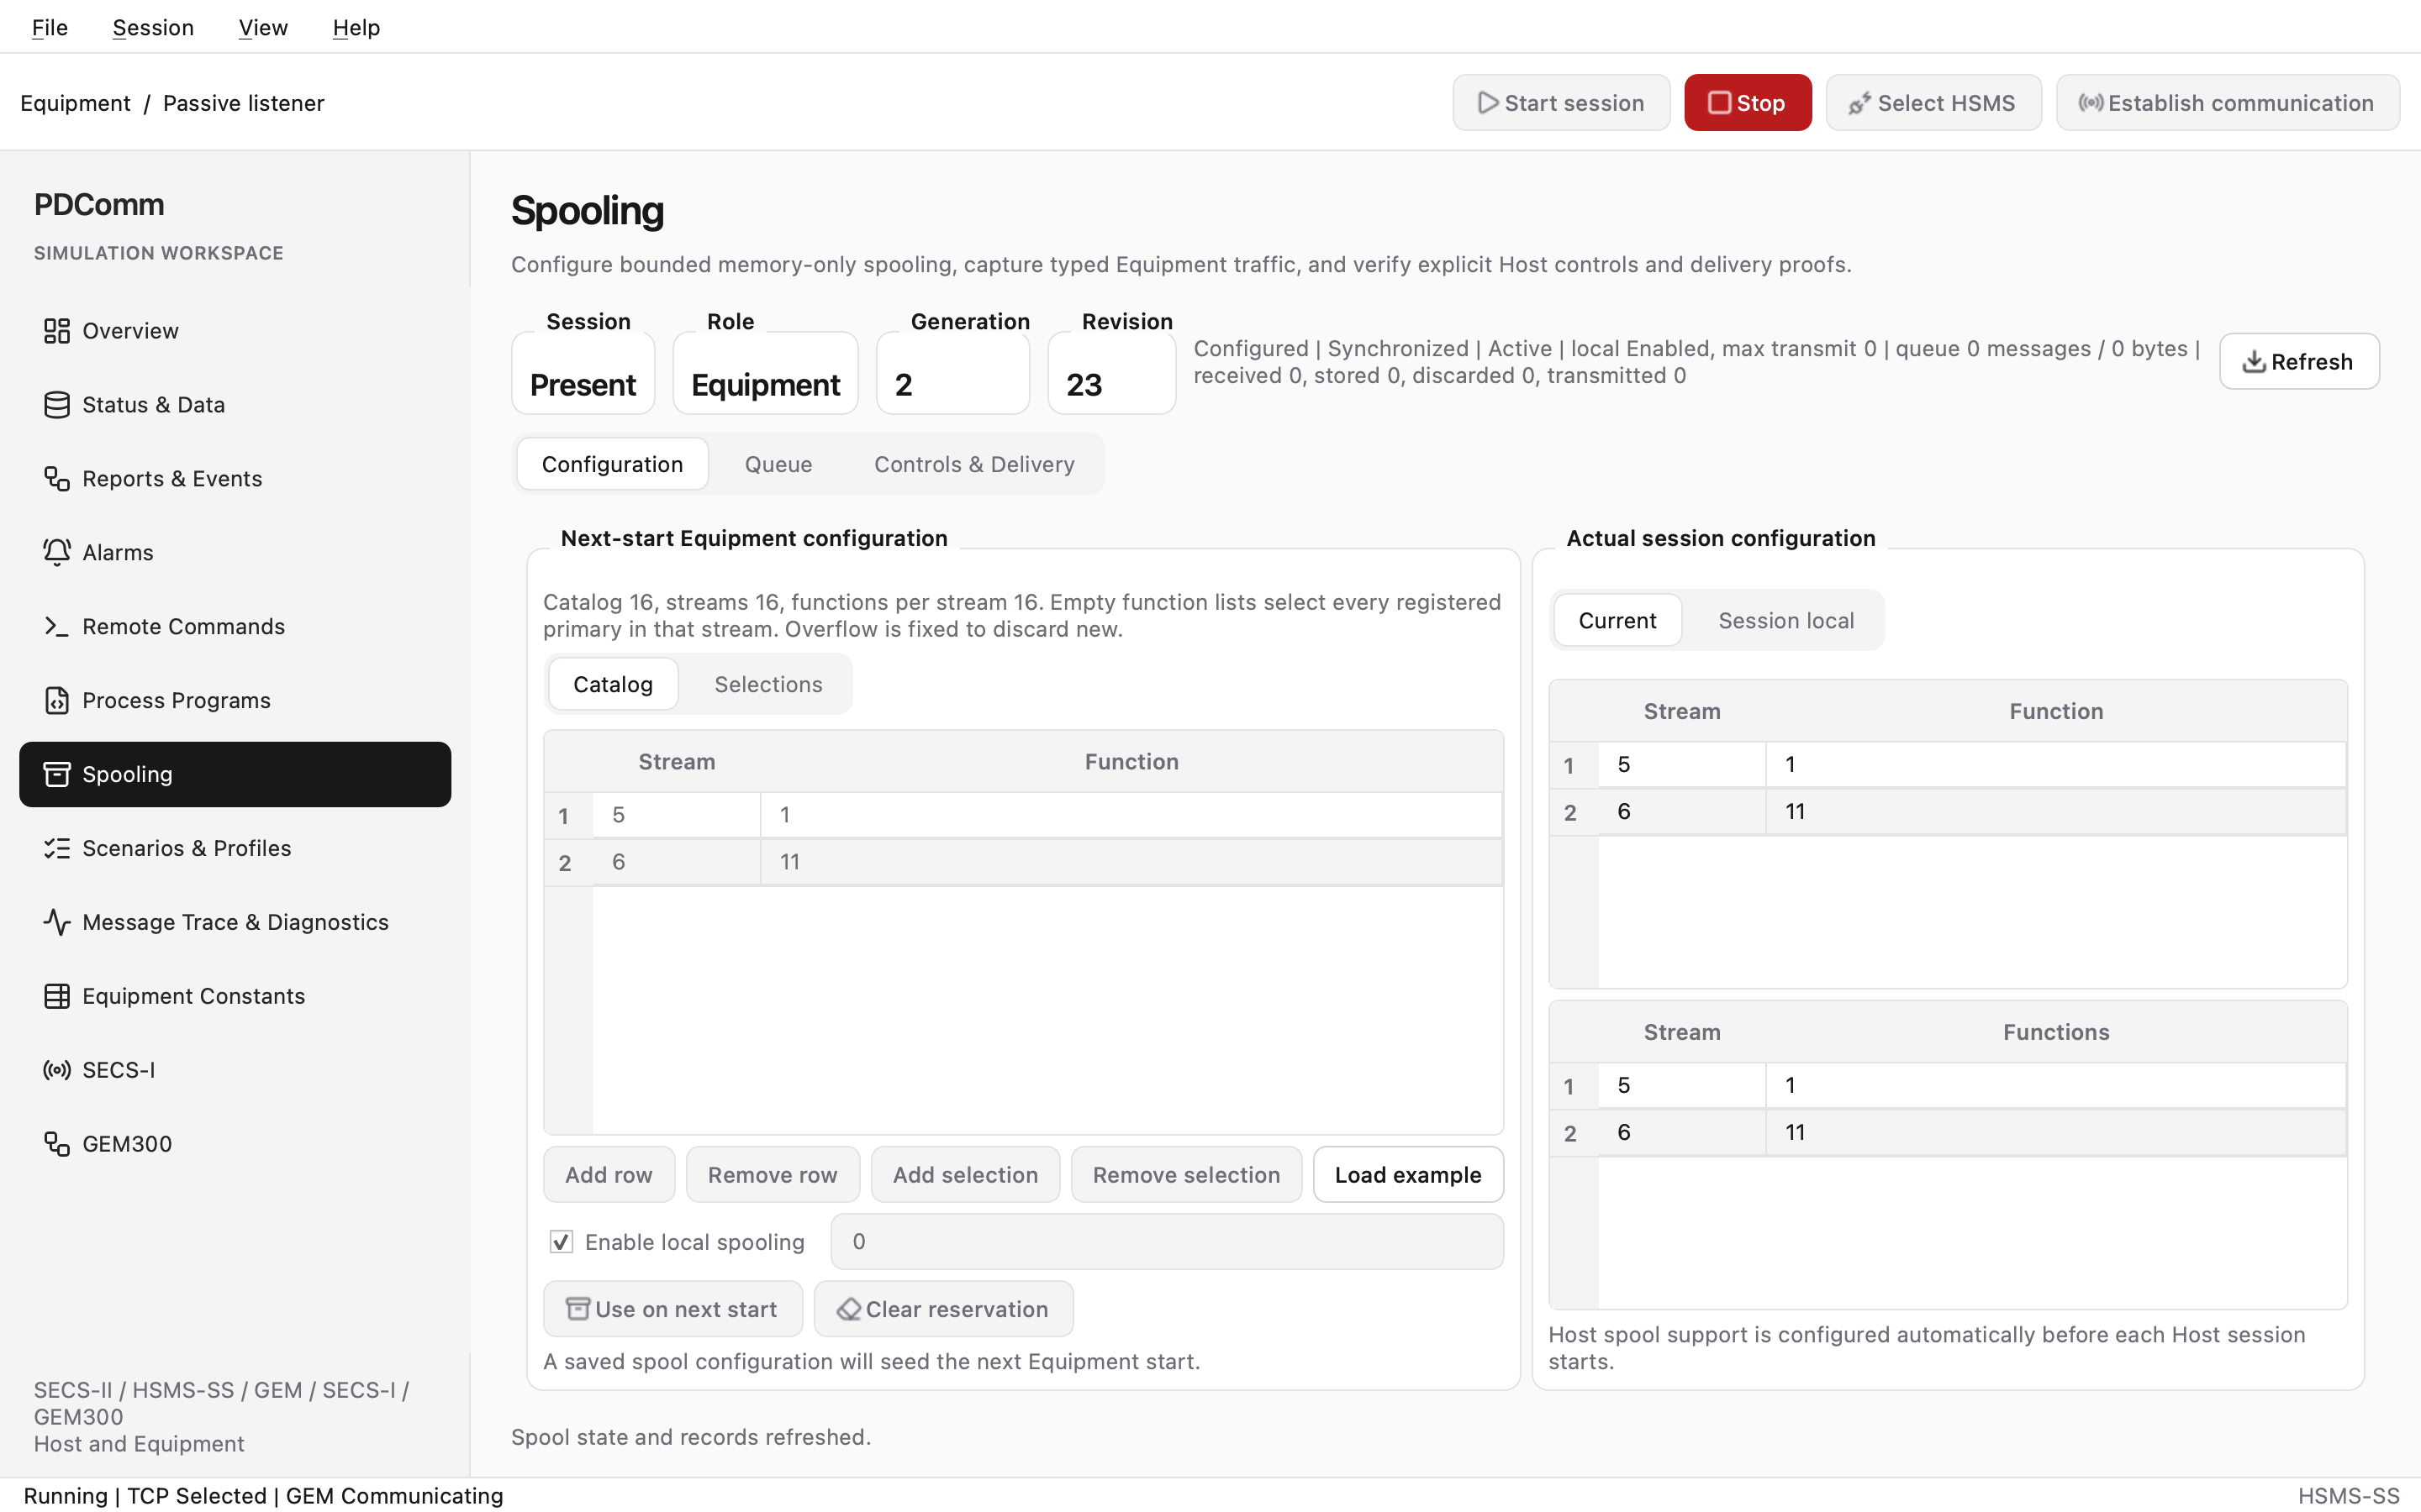Uncheck Enable local spooling checkbox

(x=562, y=1242)
